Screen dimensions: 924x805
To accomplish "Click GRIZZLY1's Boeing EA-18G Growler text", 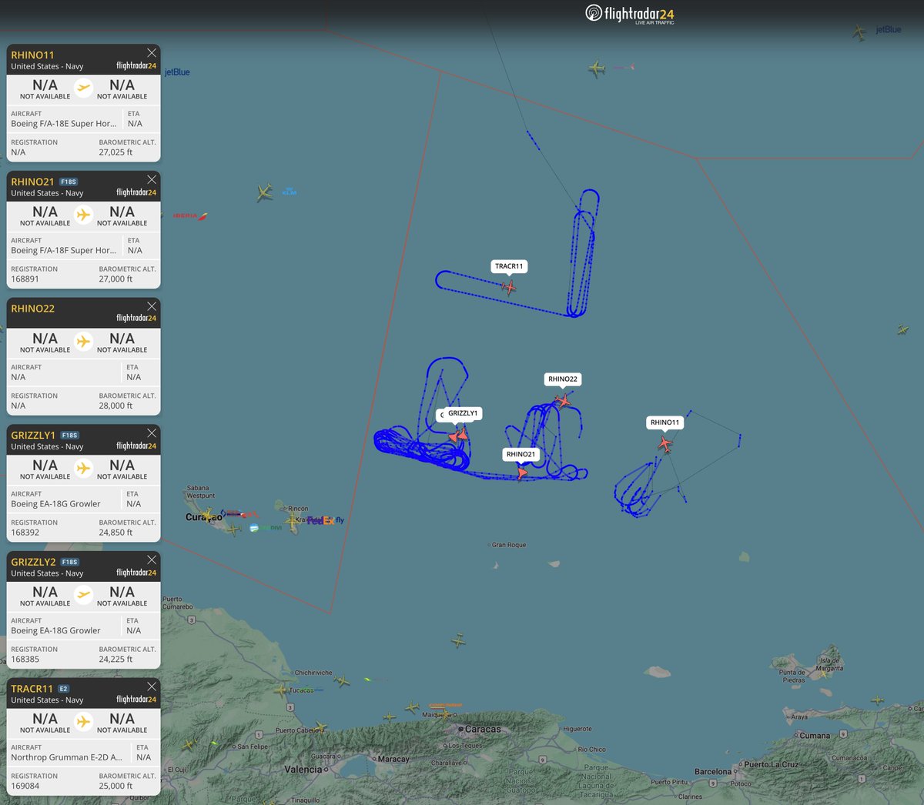I will 55,504.
